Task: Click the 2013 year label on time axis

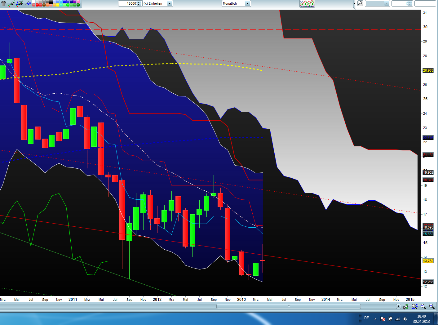Action: click(x=241, y=299)
